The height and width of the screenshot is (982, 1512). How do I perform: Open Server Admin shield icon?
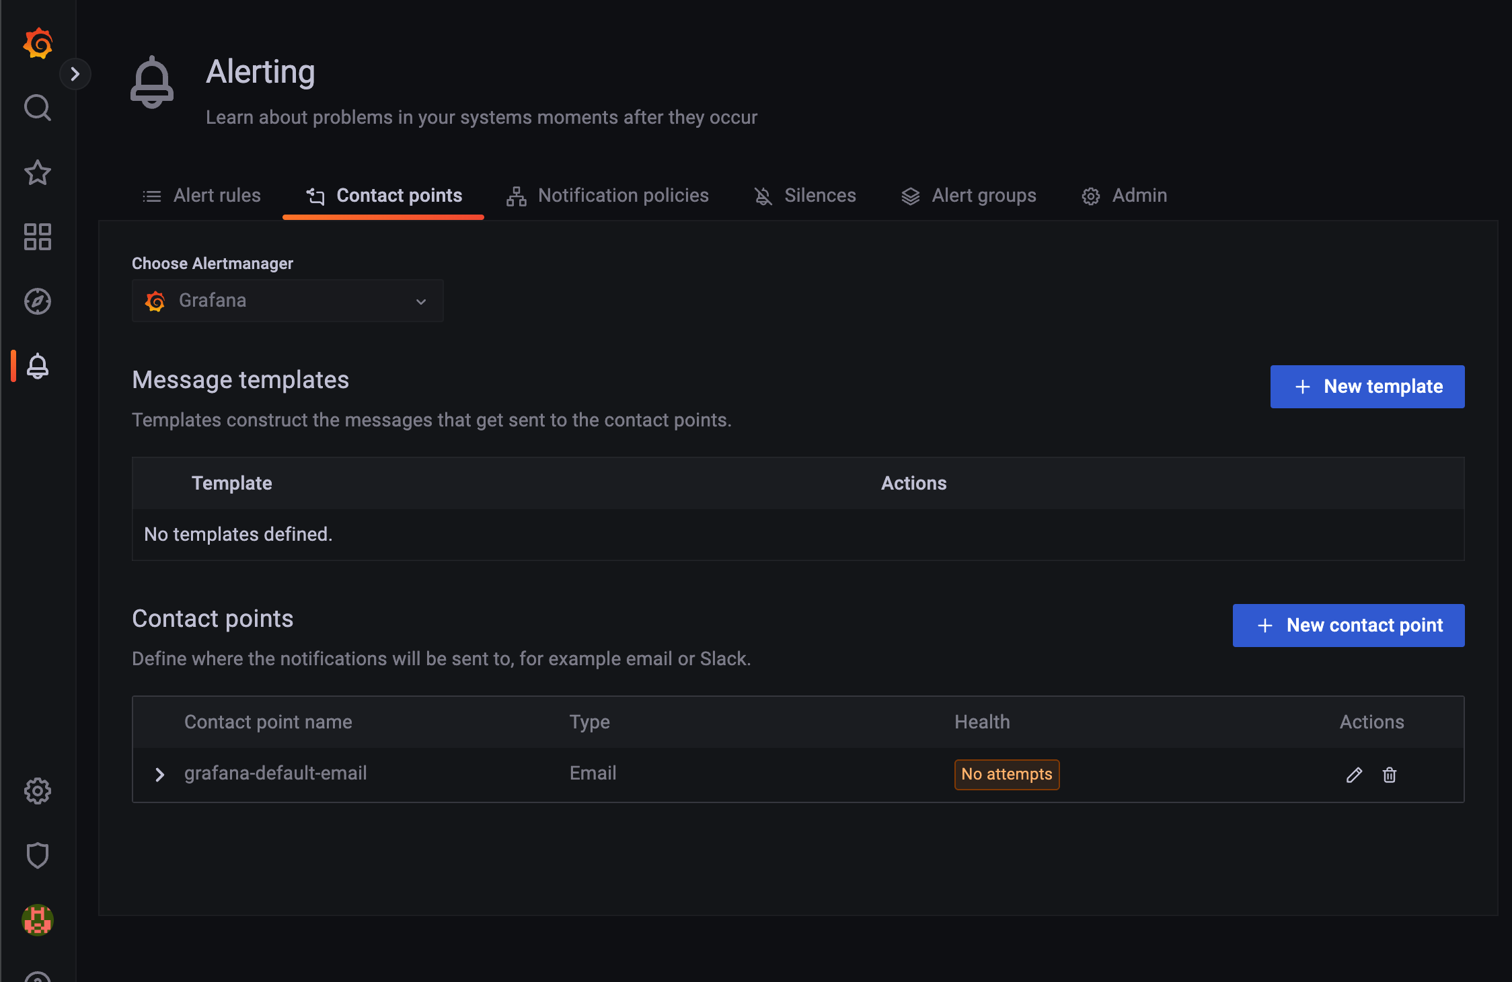[38, 856]
